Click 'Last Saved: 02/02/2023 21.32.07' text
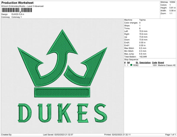Screen dimensions: 177x137 click(x=58, y=135)
